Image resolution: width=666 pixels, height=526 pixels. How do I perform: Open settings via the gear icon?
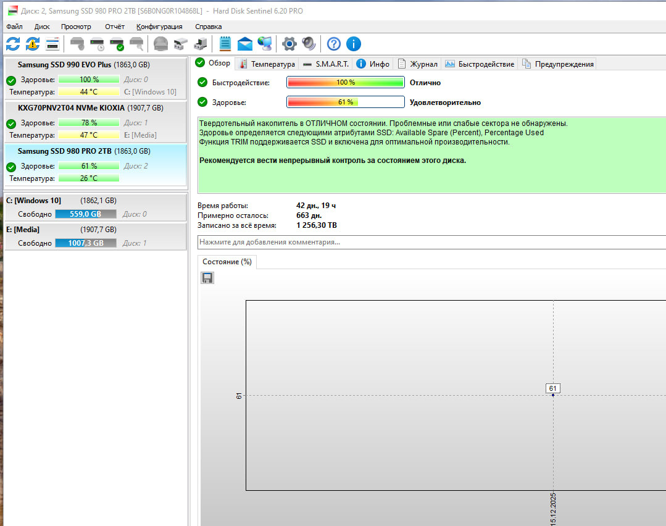[289, 44]
